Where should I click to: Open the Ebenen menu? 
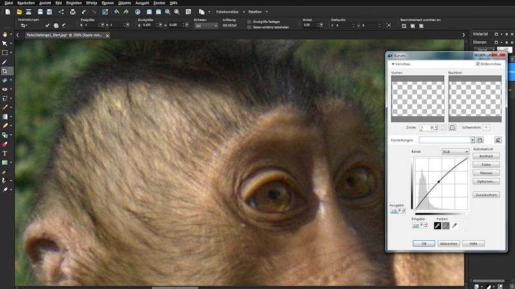pos(108,3)
